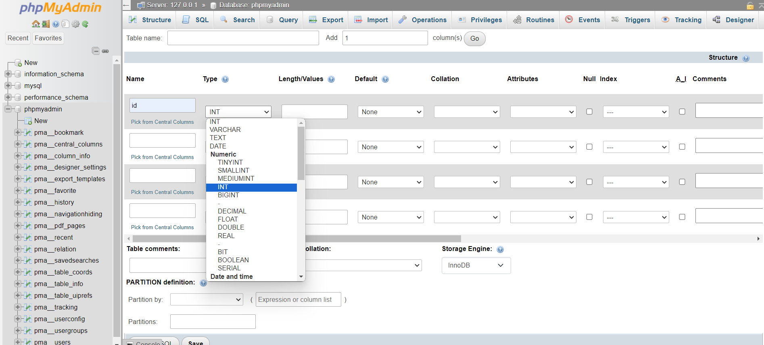Click help icon next to Default header
Screen dimensions: 764x345
pos(385,79)
